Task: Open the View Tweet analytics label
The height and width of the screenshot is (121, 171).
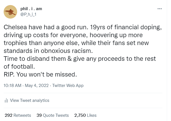Action: (x=29, y=100)
